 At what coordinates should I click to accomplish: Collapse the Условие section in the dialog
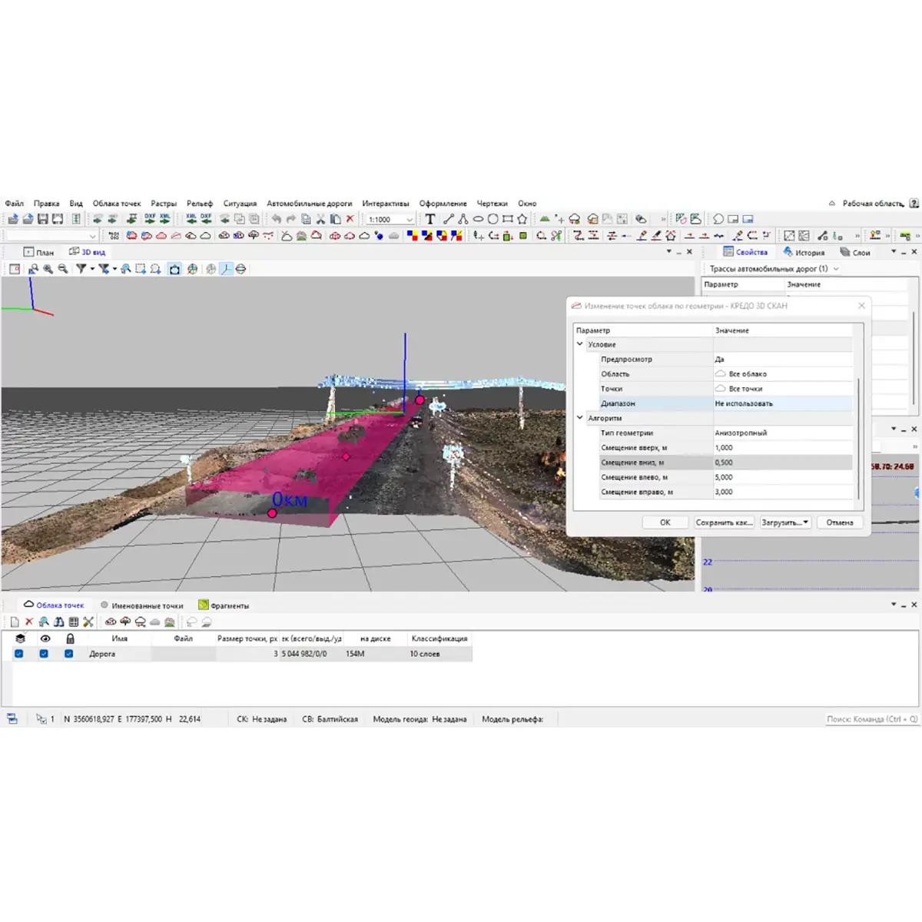580,344
